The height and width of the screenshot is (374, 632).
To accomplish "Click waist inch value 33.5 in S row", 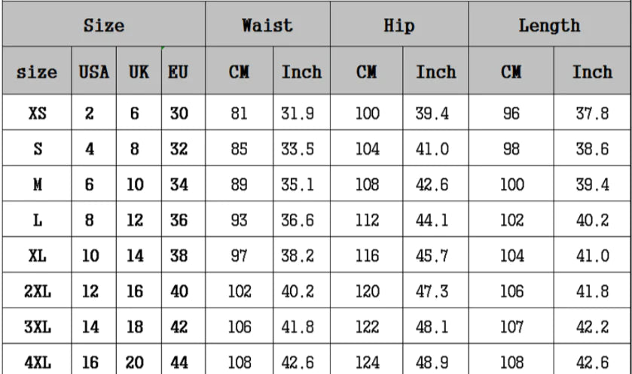I will click(298, 149).
